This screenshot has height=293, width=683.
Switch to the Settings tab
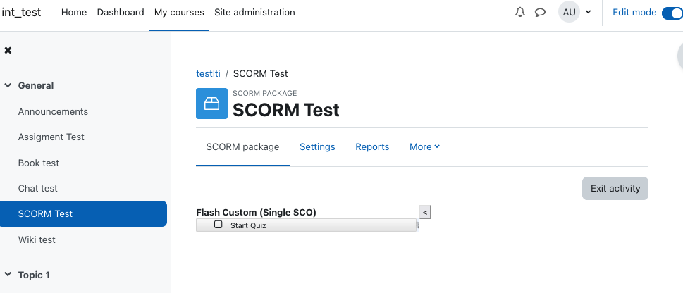pos(317,147)
